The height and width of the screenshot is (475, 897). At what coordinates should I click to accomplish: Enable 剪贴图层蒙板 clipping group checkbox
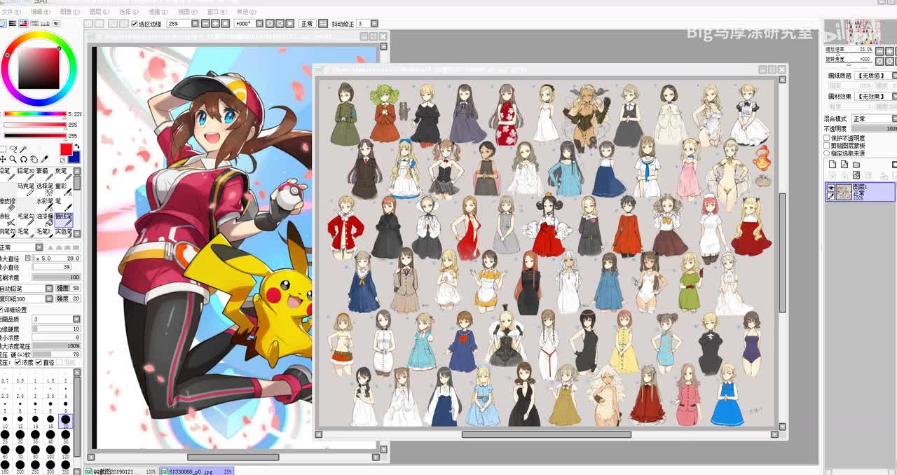827,146
